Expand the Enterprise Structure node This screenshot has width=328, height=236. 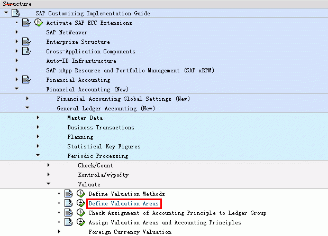click(17, 41)
